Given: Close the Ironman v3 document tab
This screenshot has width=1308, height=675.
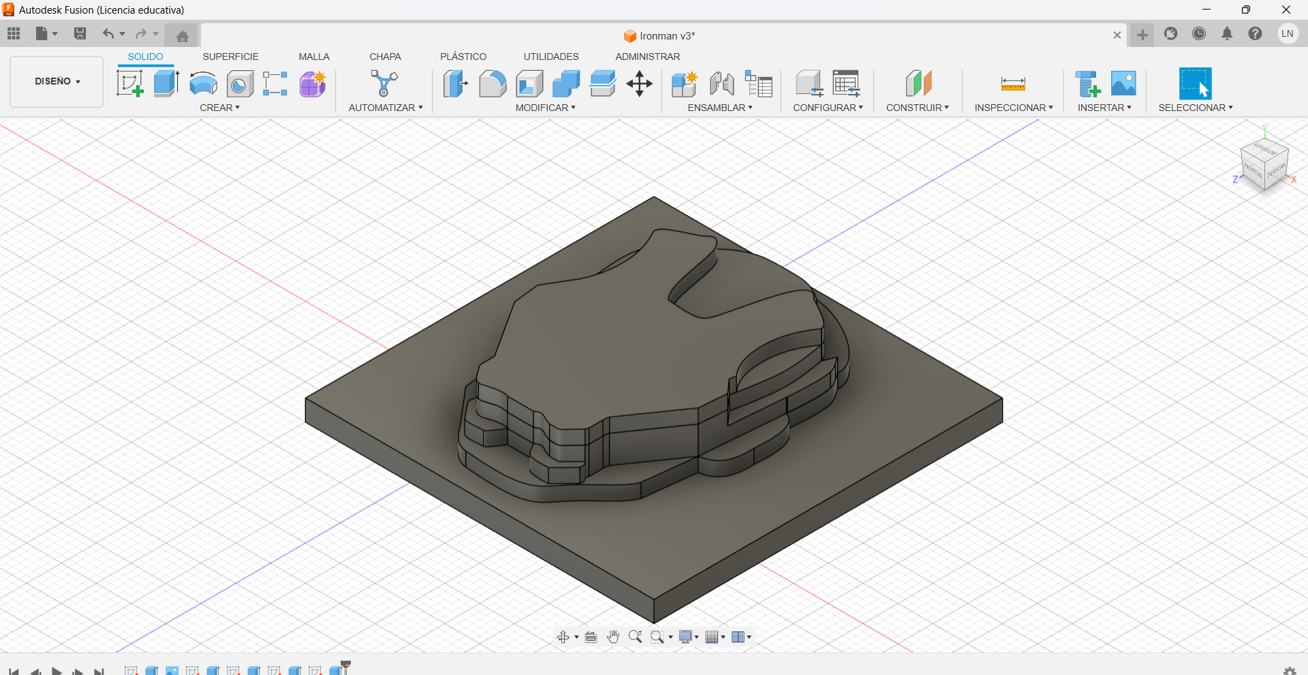Looking at the screenshot, I should coord(1117,35).
